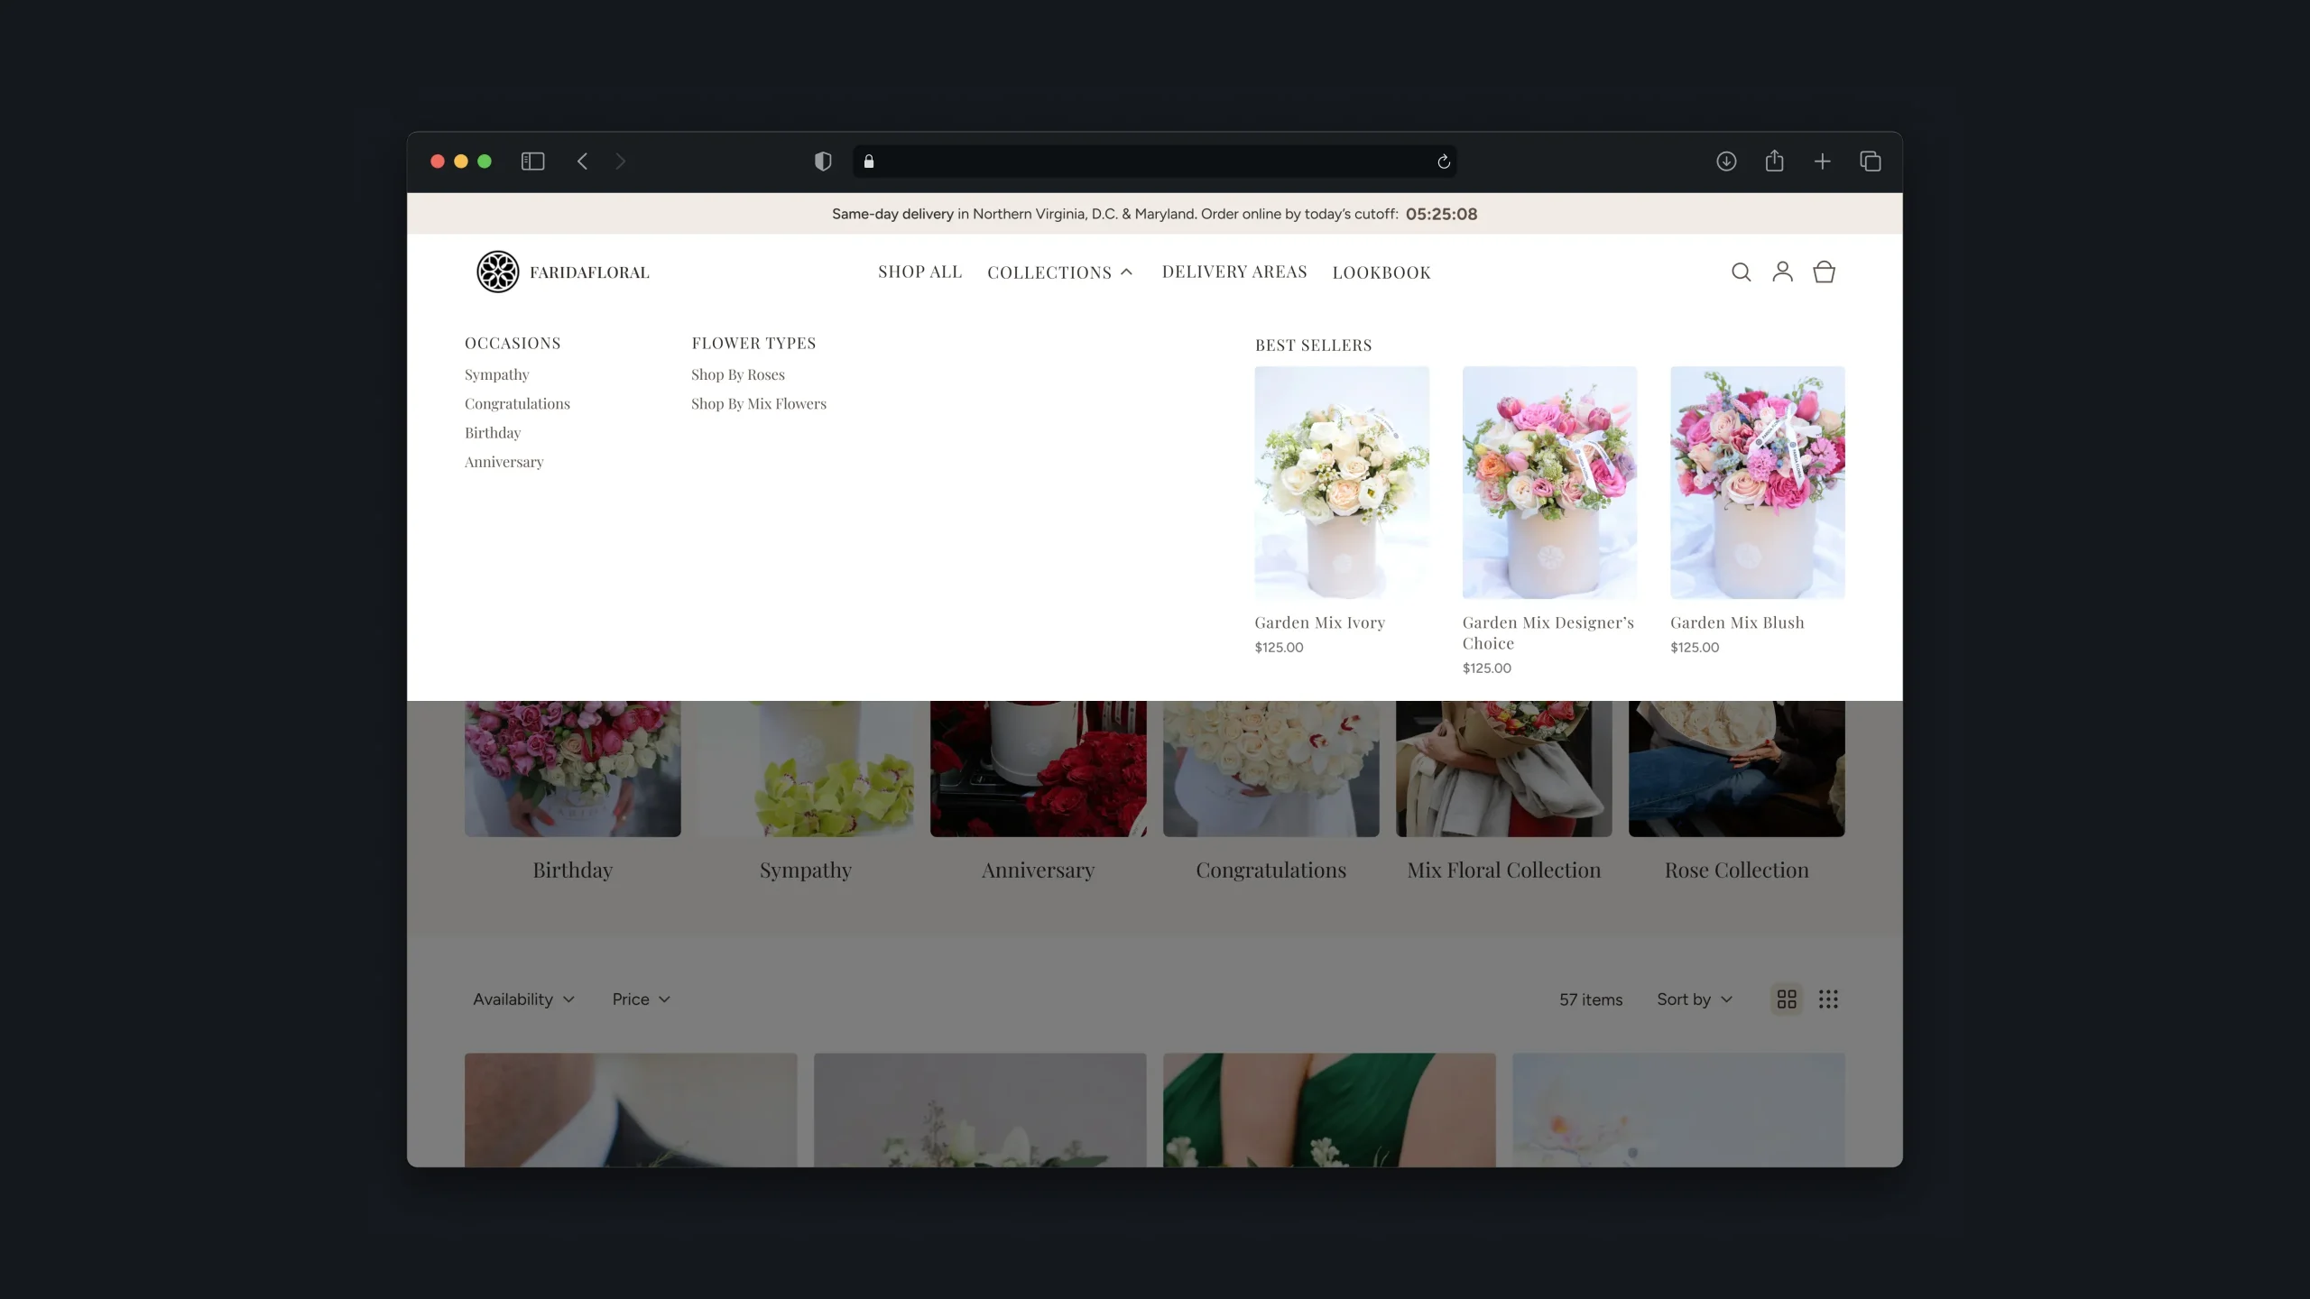2310x1299 pixels.
Task: Switch to large grid view icon
Action: point(1786,999)
